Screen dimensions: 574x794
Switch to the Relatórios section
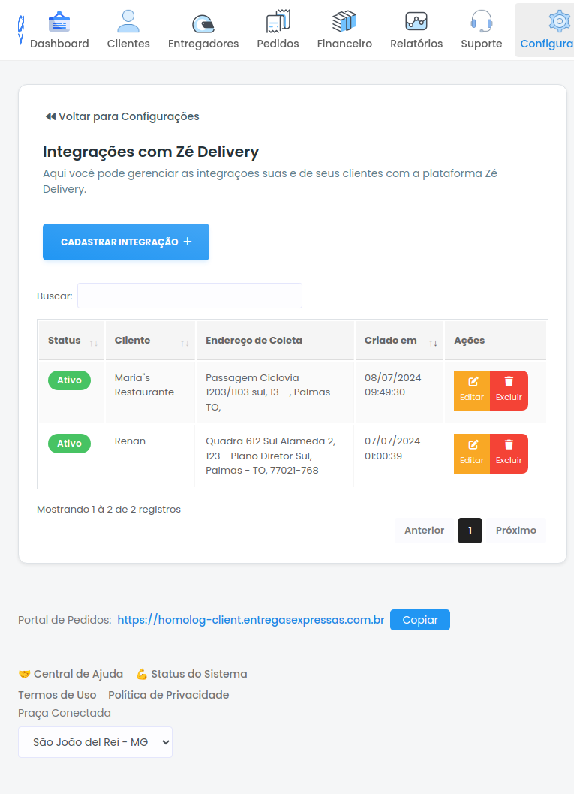coord(416,20)
